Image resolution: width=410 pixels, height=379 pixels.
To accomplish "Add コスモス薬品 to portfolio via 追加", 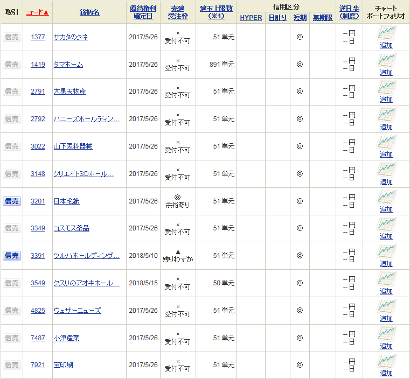I will 386,236.
